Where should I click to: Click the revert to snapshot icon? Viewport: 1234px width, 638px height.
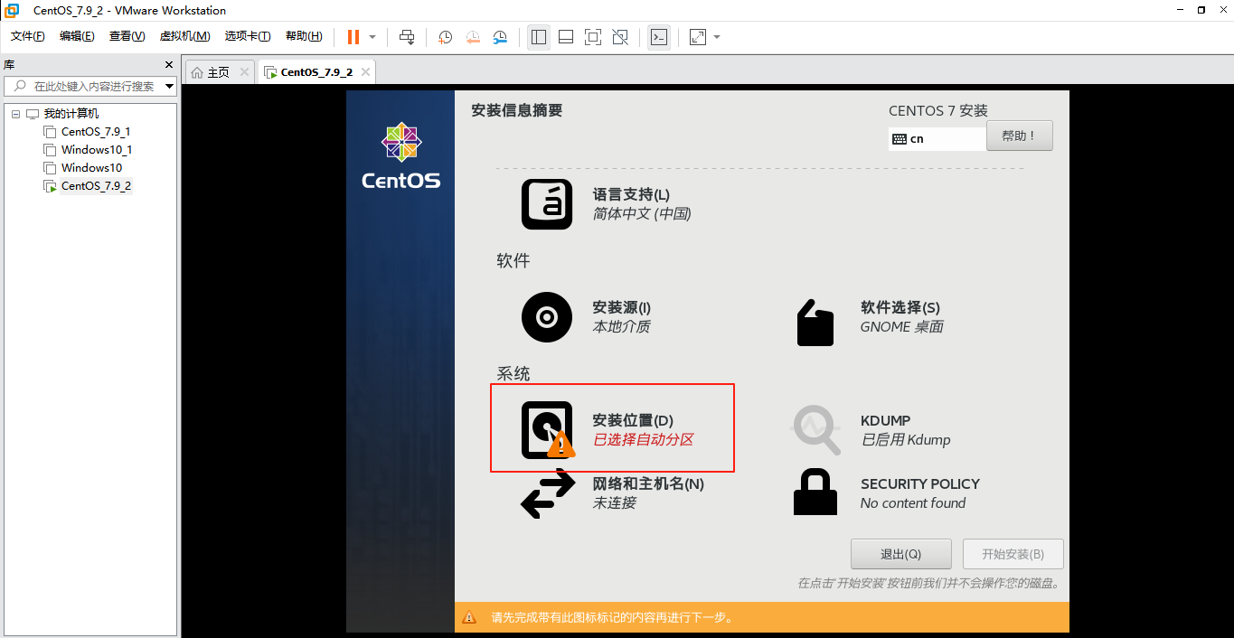coord(473,37)
